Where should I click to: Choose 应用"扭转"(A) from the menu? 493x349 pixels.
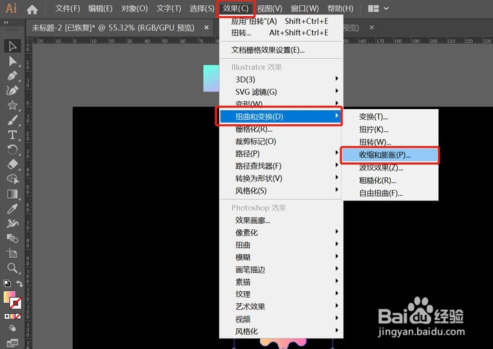(281, 21)
